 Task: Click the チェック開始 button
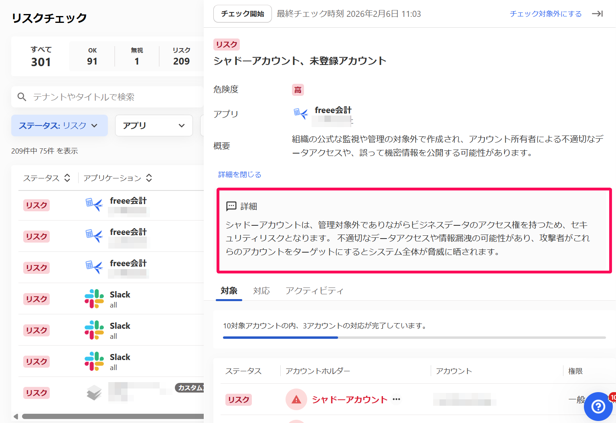coord(243,14)
